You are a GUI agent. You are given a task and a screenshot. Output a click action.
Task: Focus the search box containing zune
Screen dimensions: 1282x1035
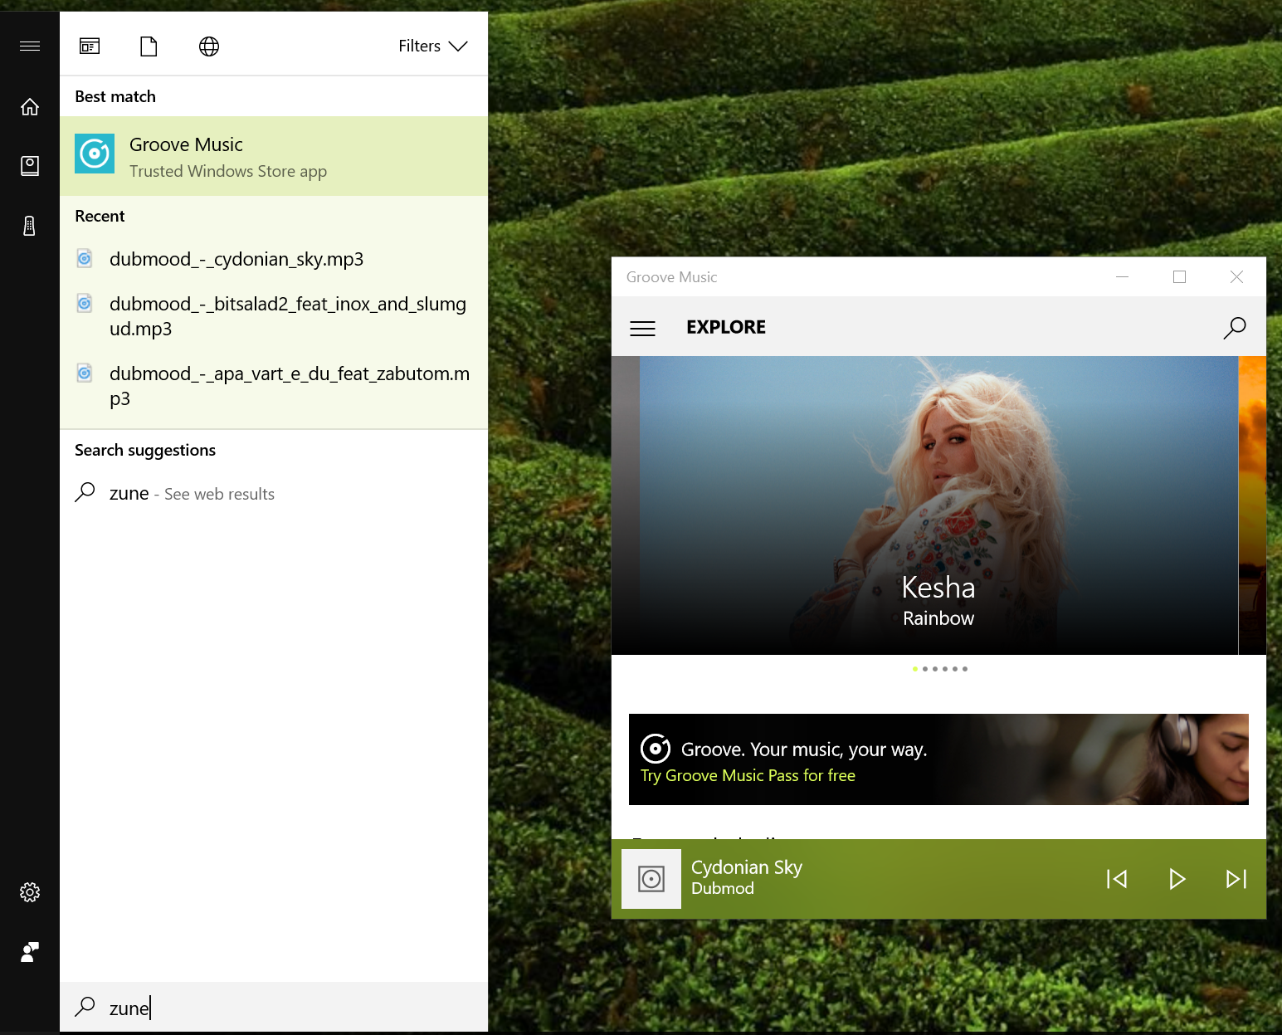(274, 1008)
